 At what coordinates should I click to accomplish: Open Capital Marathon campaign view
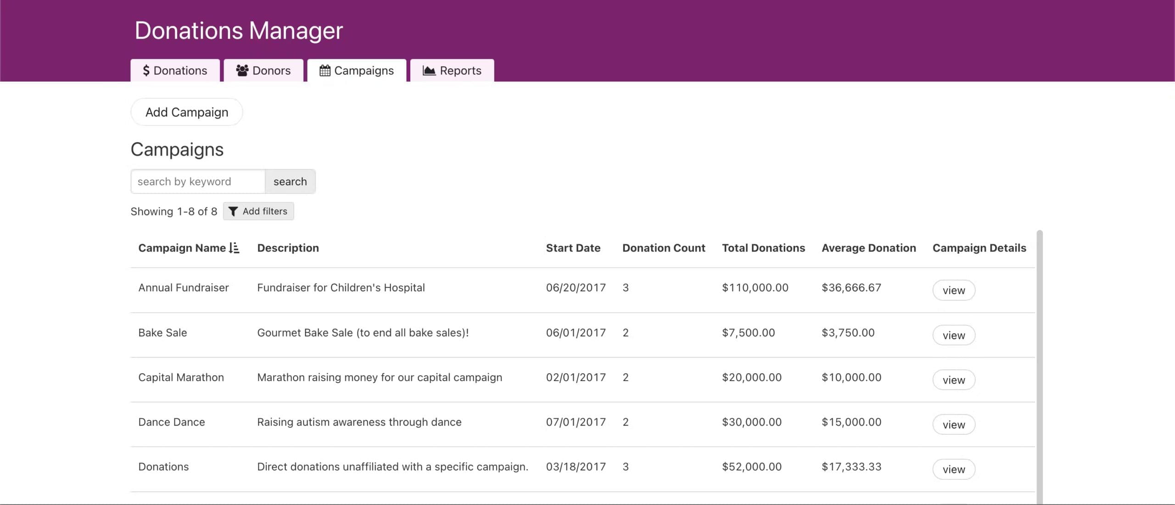click(953, 380)
